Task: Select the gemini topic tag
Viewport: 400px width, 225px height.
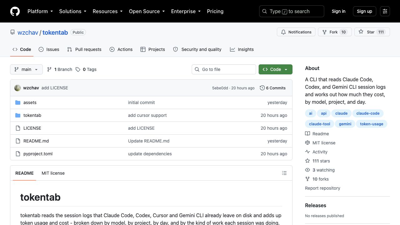Action: (345, 124)
